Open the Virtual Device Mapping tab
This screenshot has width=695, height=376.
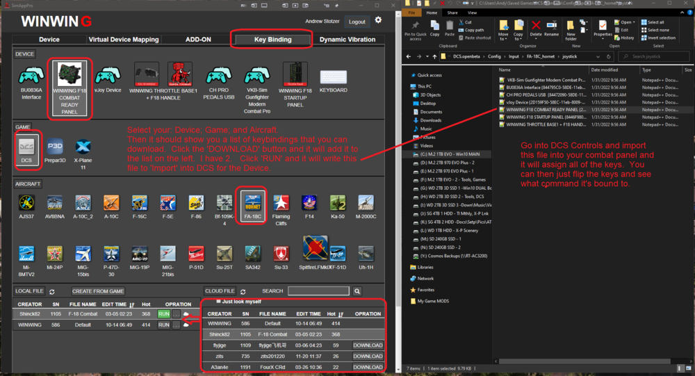pyautogui.click(x=124, y=40)
